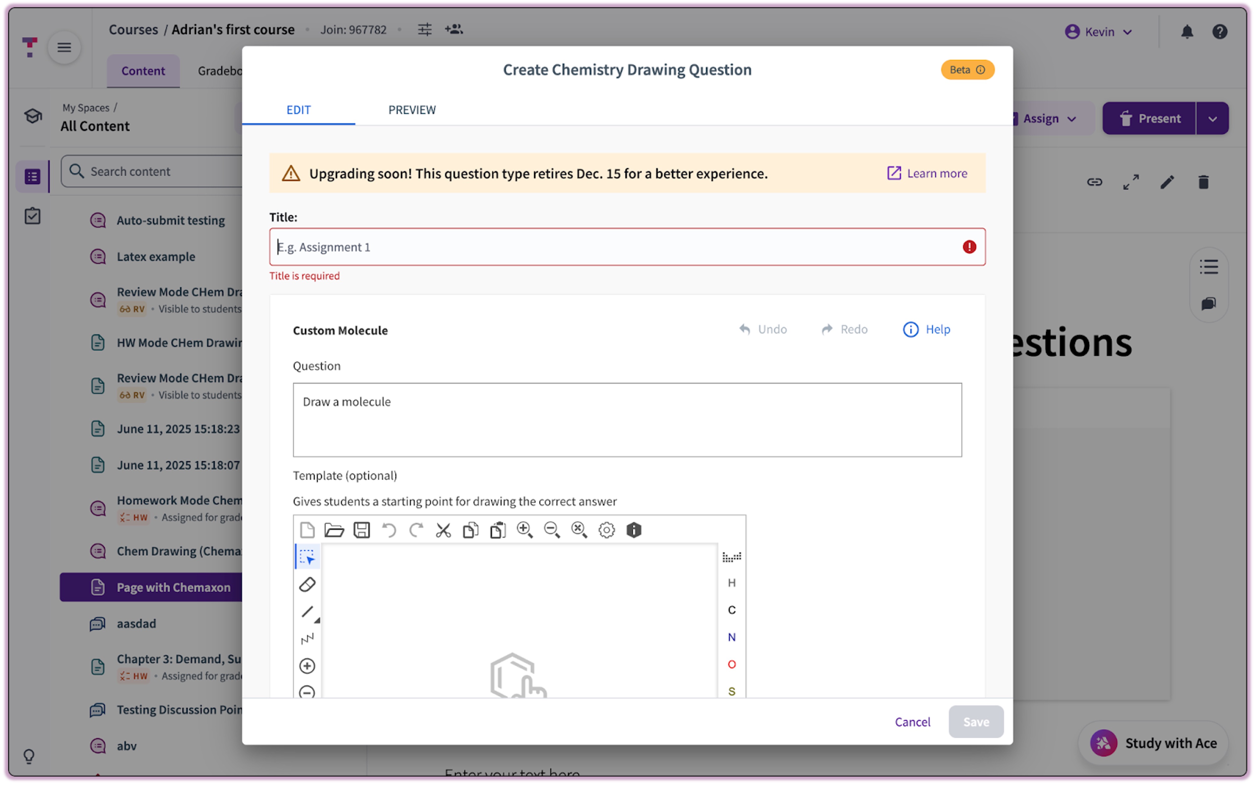
Task: Focus the Title input field
Action: coord(627,247)
